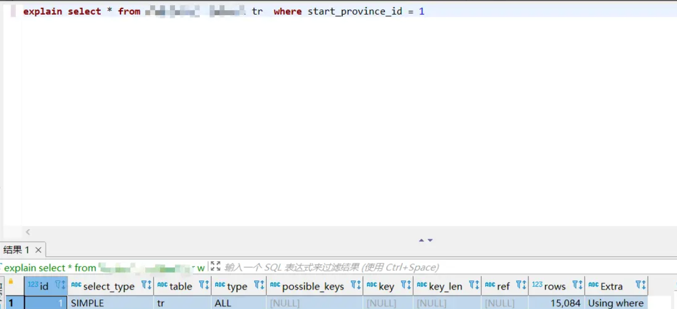This screenshot has height=309, width=677.
Task: Click the expand filter panel icon
Action: tap(216, 267)
